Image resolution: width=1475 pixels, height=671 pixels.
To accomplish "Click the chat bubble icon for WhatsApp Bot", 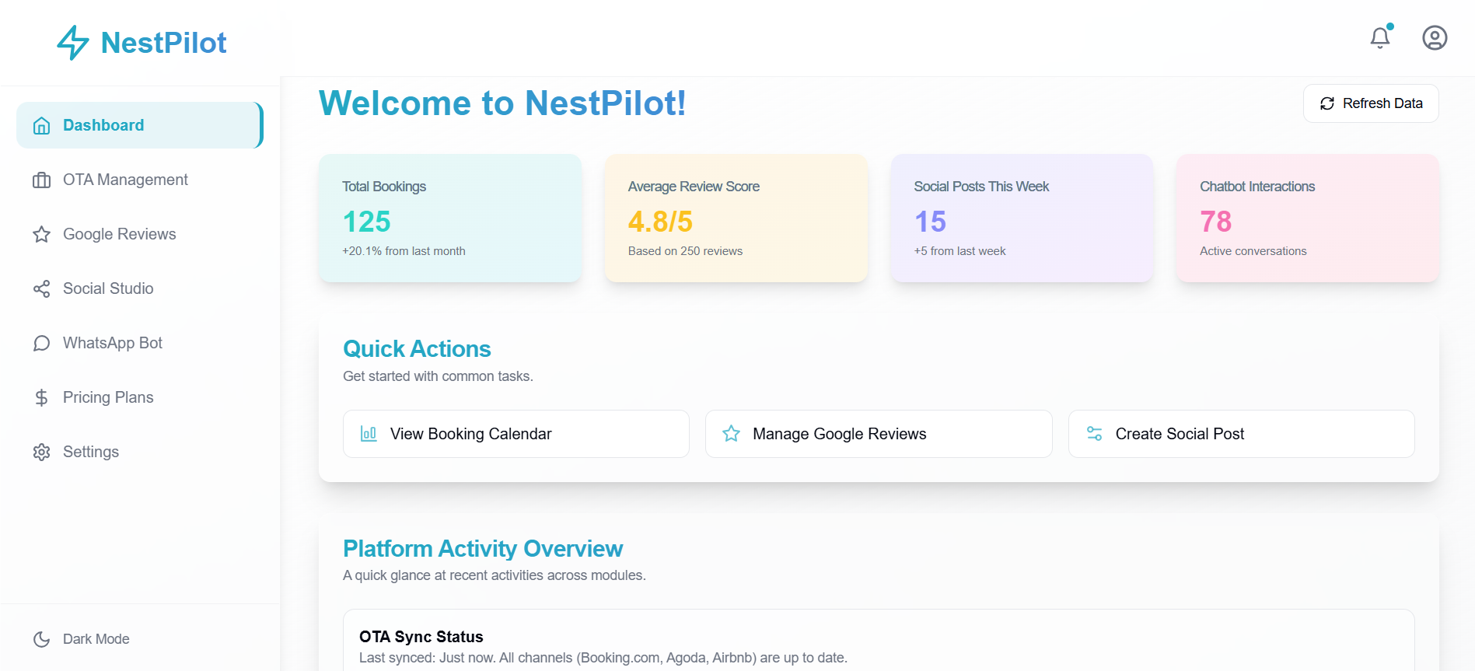I will click(x=42, y=343).
